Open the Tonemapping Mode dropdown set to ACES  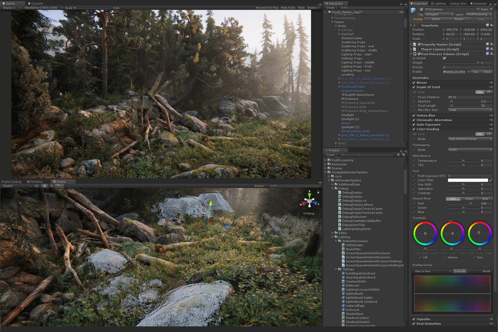pyautogui.click(x=470, y=150)
